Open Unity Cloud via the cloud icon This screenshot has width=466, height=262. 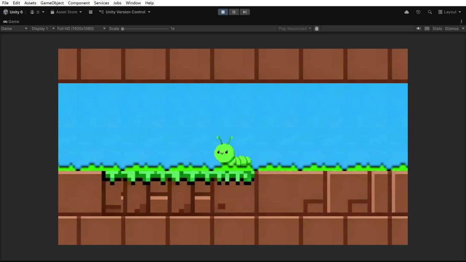click(x=406, y=12)
